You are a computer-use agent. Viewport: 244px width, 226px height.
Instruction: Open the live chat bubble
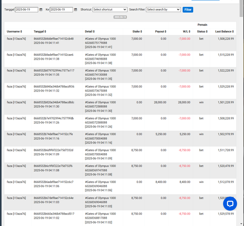pos(230,203)
